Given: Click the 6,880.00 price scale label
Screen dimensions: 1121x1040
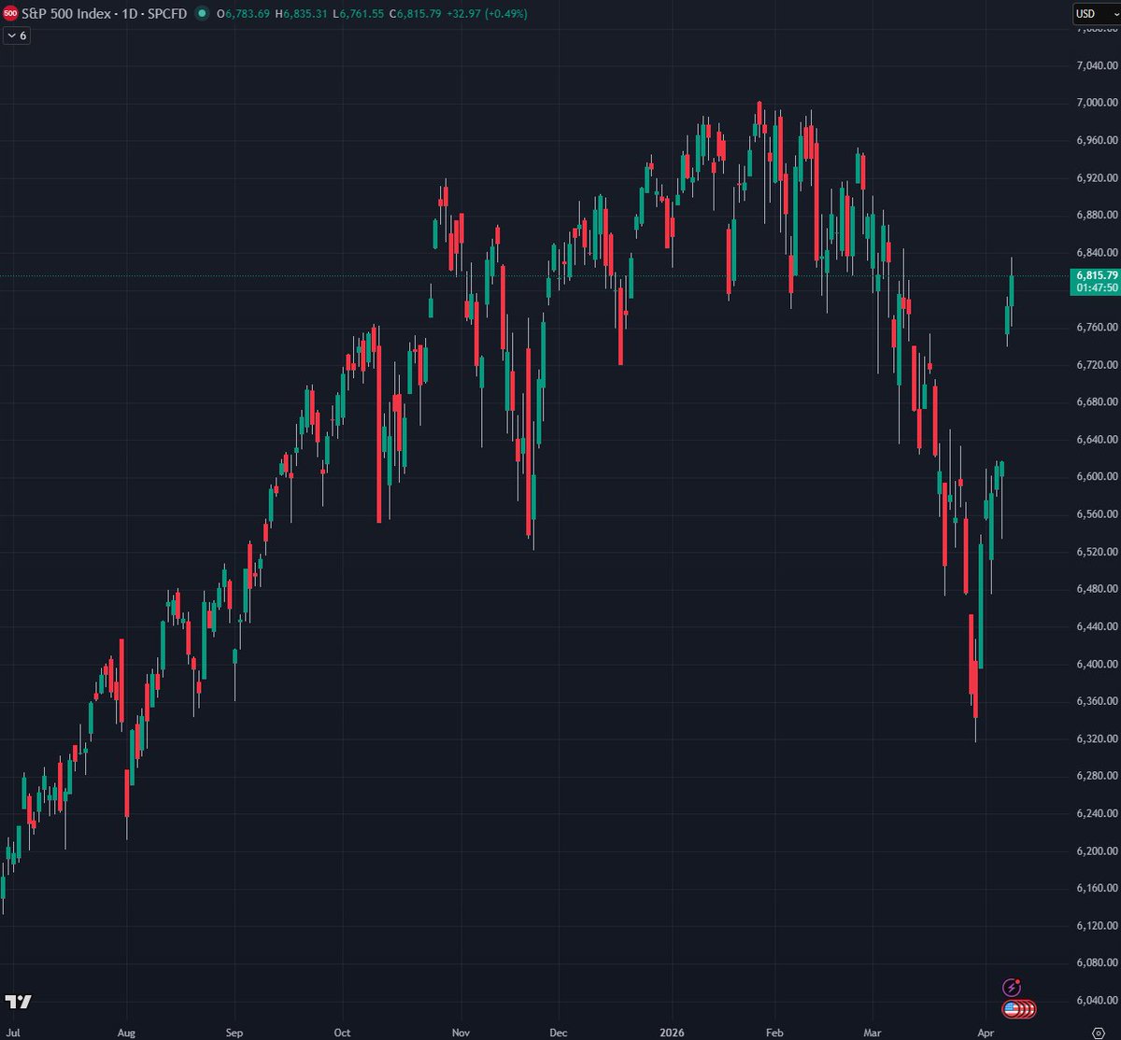Looking at the screenshot, I should point(1097,215).
